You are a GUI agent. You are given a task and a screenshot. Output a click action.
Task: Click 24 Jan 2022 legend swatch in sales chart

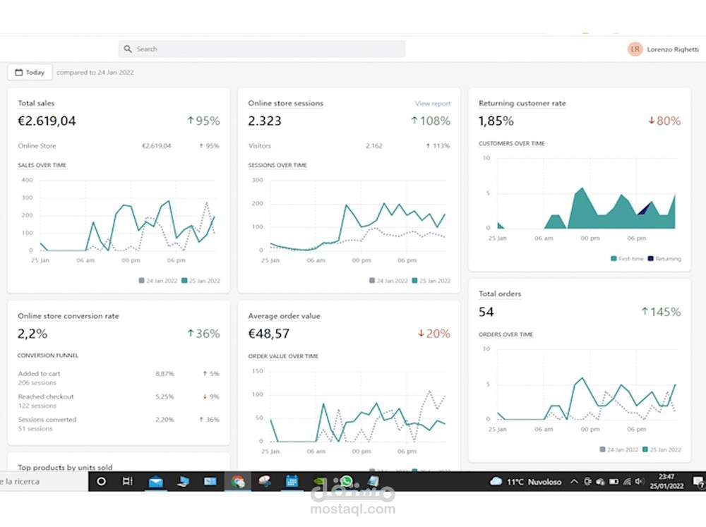point(142,280)
